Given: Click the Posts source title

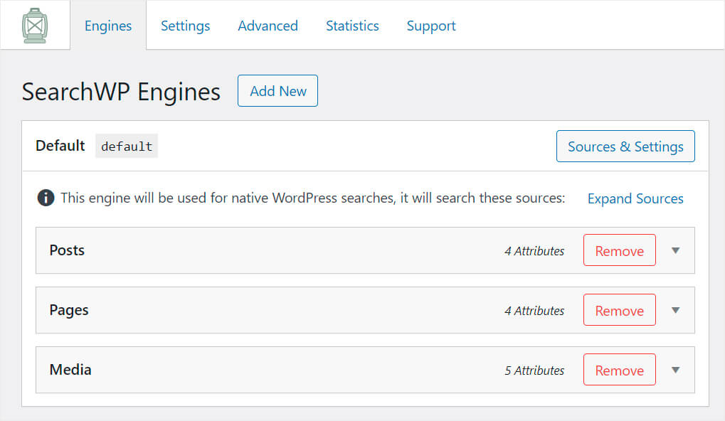Looking at the screenshot, I should coord(67,250).
